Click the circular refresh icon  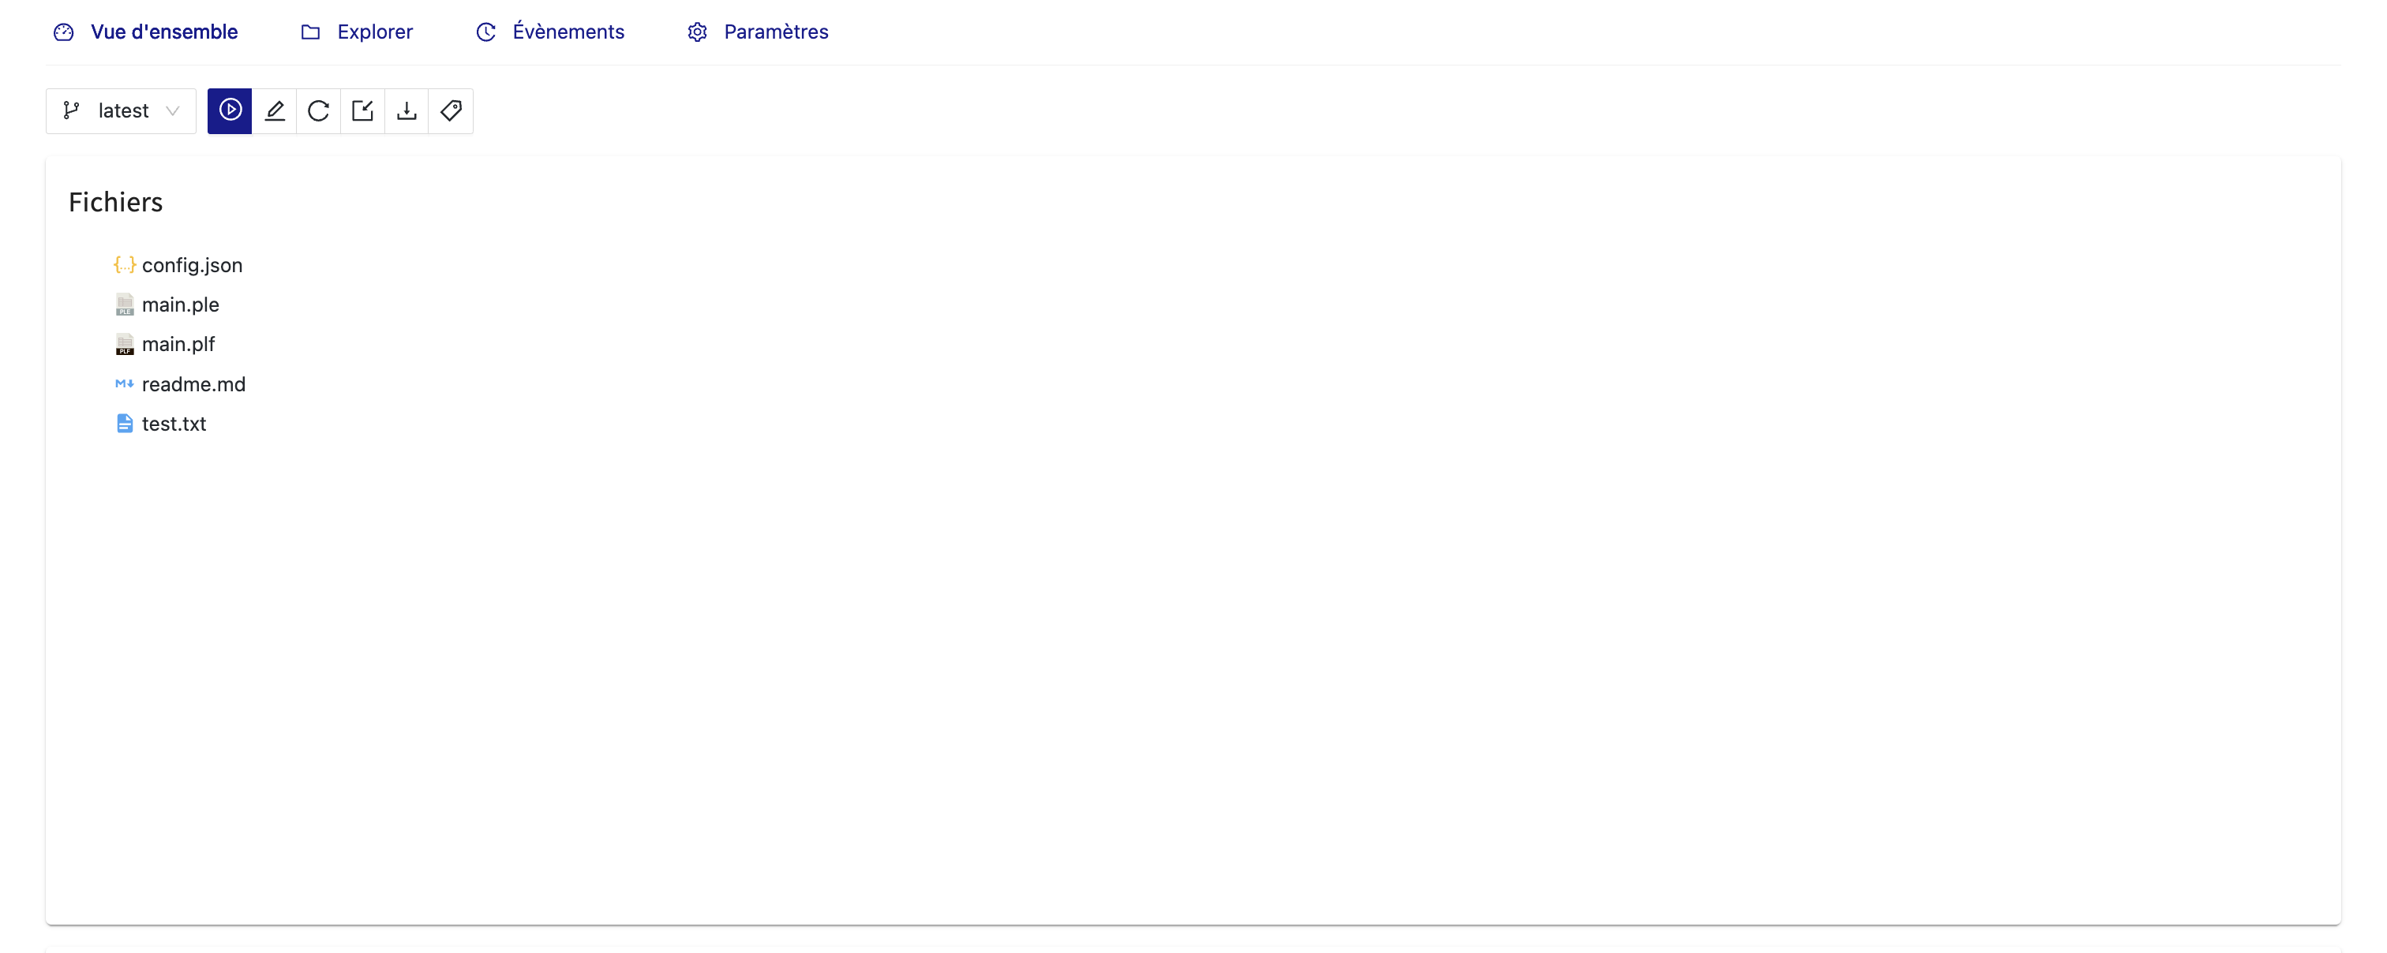tap(318, 111)
